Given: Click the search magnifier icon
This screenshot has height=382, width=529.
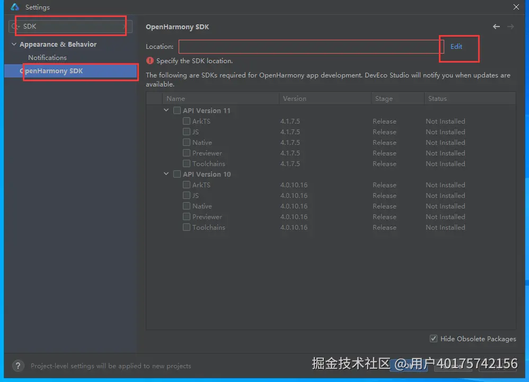Looking at the screenshot, I should [x=15, y=27].
